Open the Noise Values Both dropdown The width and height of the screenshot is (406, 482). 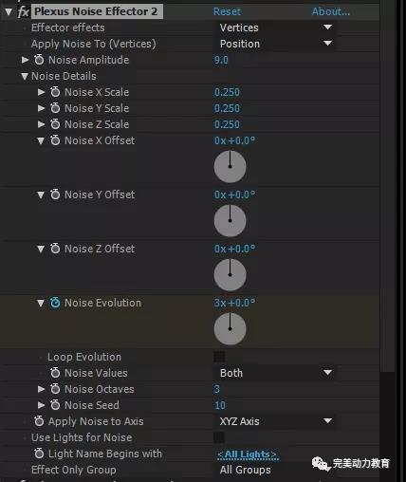point(276,373)
